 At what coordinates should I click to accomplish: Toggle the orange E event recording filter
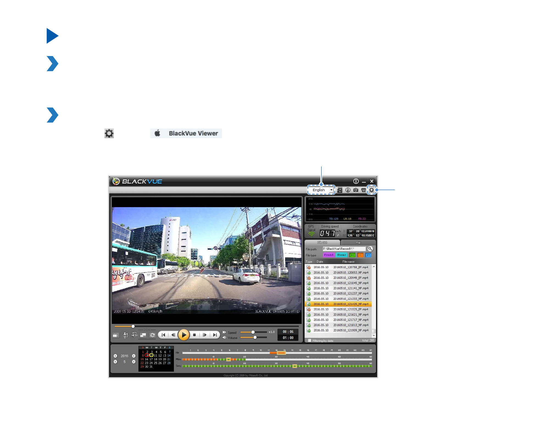[x=360, y=255]
